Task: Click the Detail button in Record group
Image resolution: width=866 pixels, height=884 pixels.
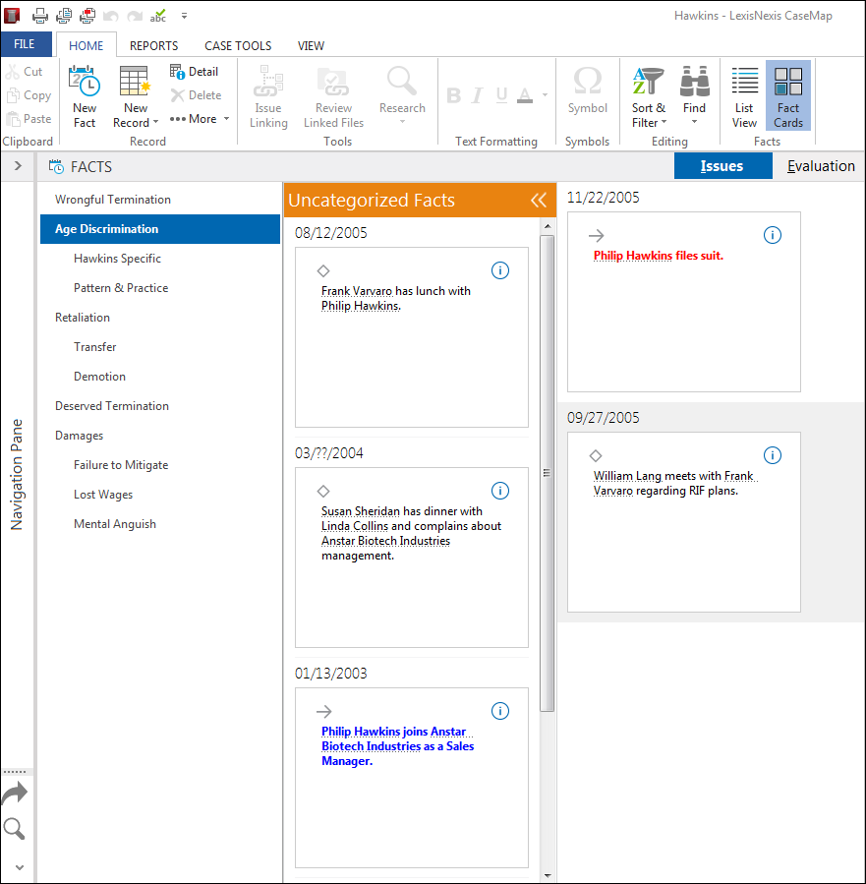Action: pyautogui.click(x=195, y=72)
